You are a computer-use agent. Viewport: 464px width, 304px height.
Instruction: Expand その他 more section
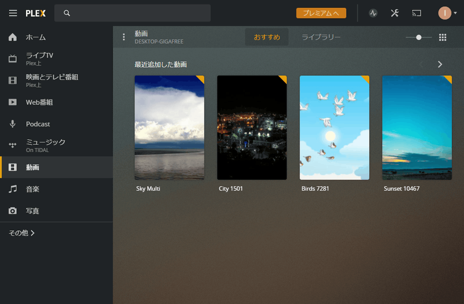point(22,233)
